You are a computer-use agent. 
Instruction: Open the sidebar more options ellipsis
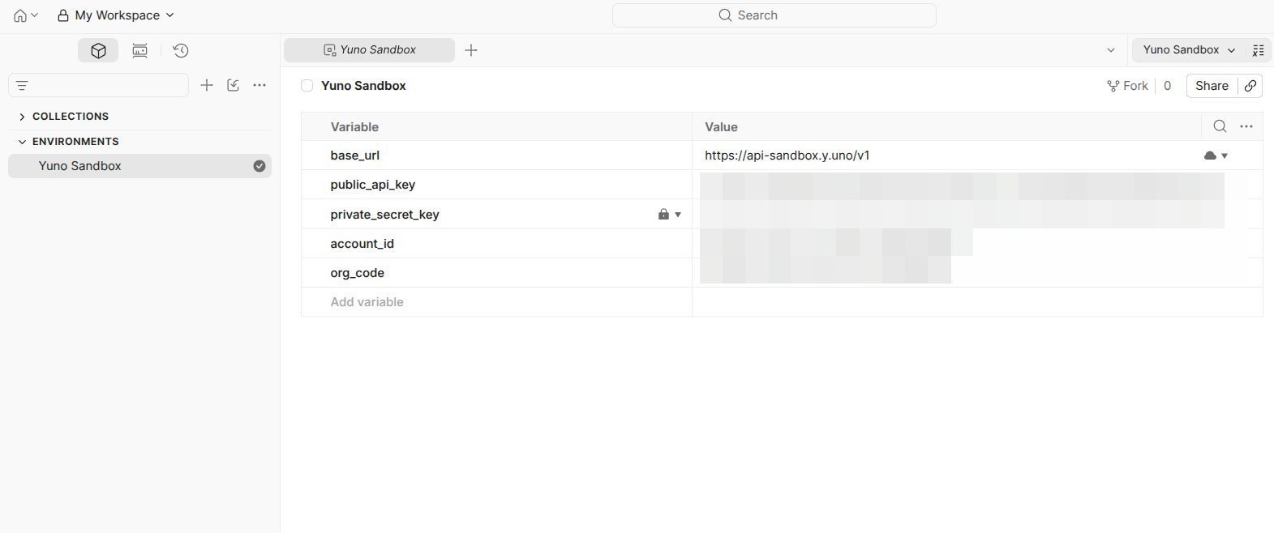[x=260, y=85]
